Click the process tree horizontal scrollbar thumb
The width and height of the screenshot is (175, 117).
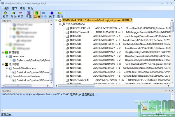click(x=18, y=86)
